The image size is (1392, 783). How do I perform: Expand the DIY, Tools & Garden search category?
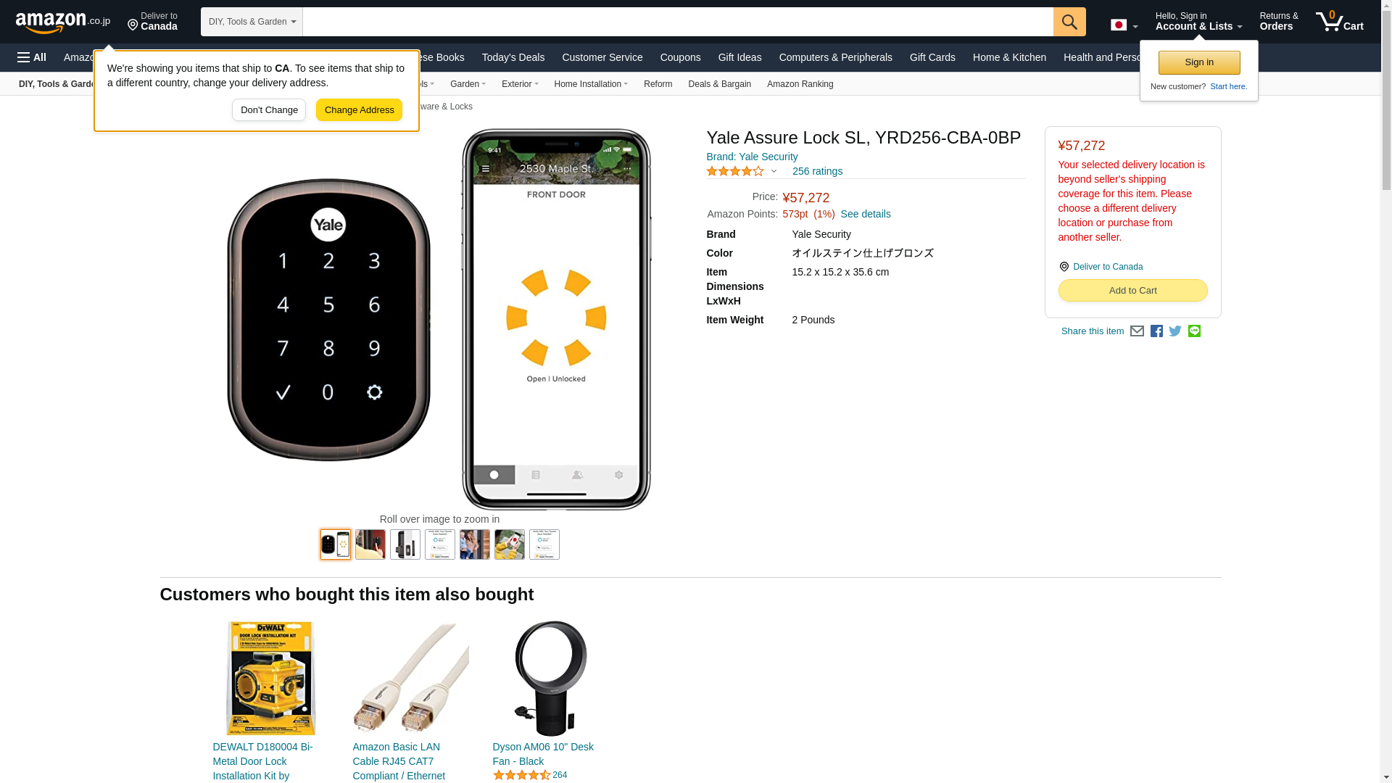click(x=252, y=22)
